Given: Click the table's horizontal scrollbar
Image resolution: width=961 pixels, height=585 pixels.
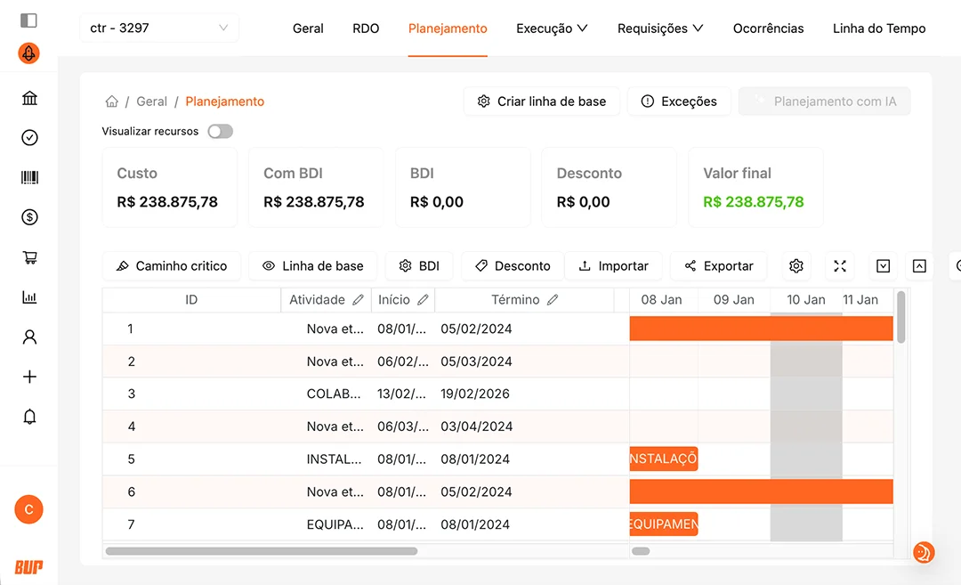Looking at the screenshot, I should click(262, 551).
